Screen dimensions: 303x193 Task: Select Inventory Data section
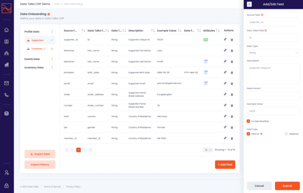[34, 68]
